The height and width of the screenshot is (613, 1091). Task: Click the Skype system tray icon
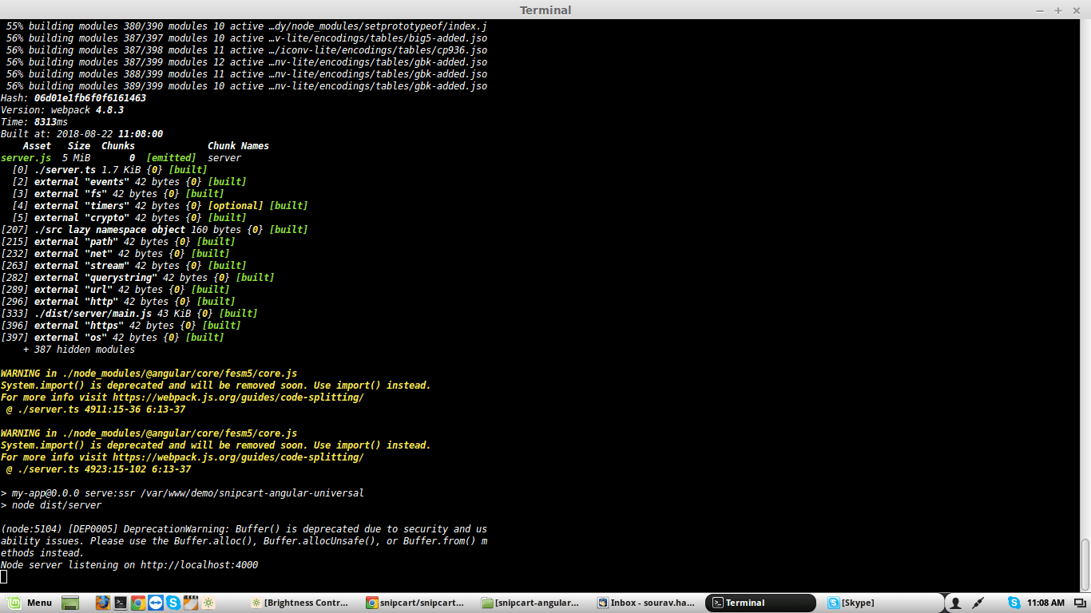coord(1014,603)
